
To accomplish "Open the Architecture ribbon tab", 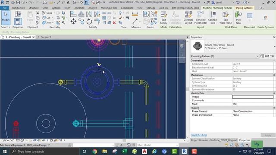I will coord(18,8).
